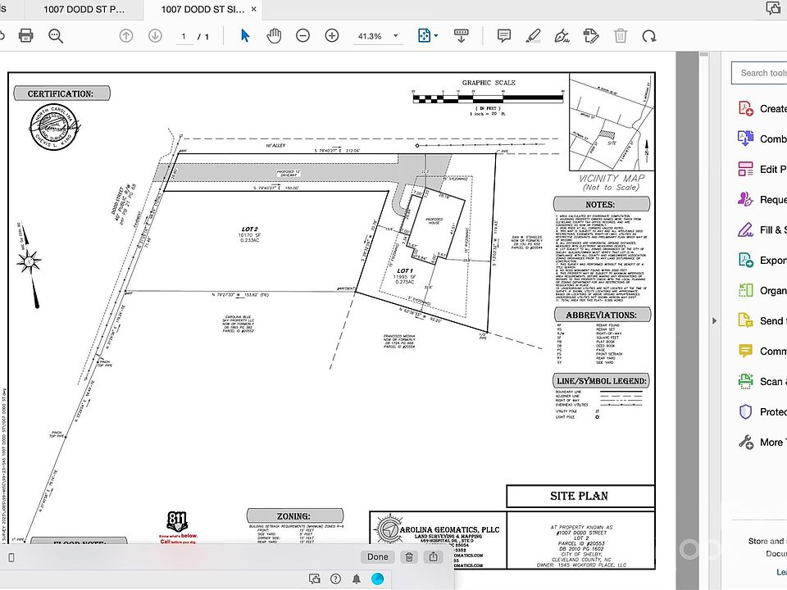Click the ABBREVIATIONS: heading
Image resolution: width=787 pixels, height=590 pixels.
601,315
